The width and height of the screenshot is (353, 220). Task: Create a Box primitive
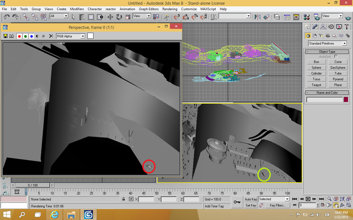pyautogui.click(x=316, y=62)
